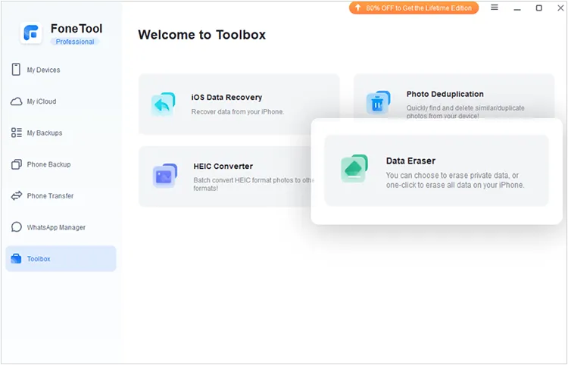Image resolution: width=568 pixels, height=365 pixels.
Task: Click the orange upgrade arrow icon
Action: point(358,8)
